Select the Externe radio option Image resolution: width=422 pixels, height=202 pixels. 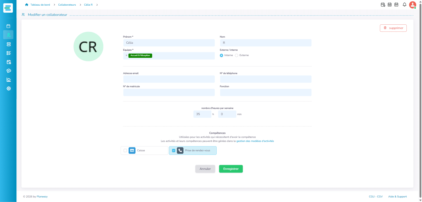(x=237, y=55)
